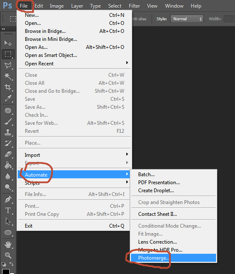Viewport: 235px width, 274px height.
Task: Select the Crop tool
Action: point(8,87)
